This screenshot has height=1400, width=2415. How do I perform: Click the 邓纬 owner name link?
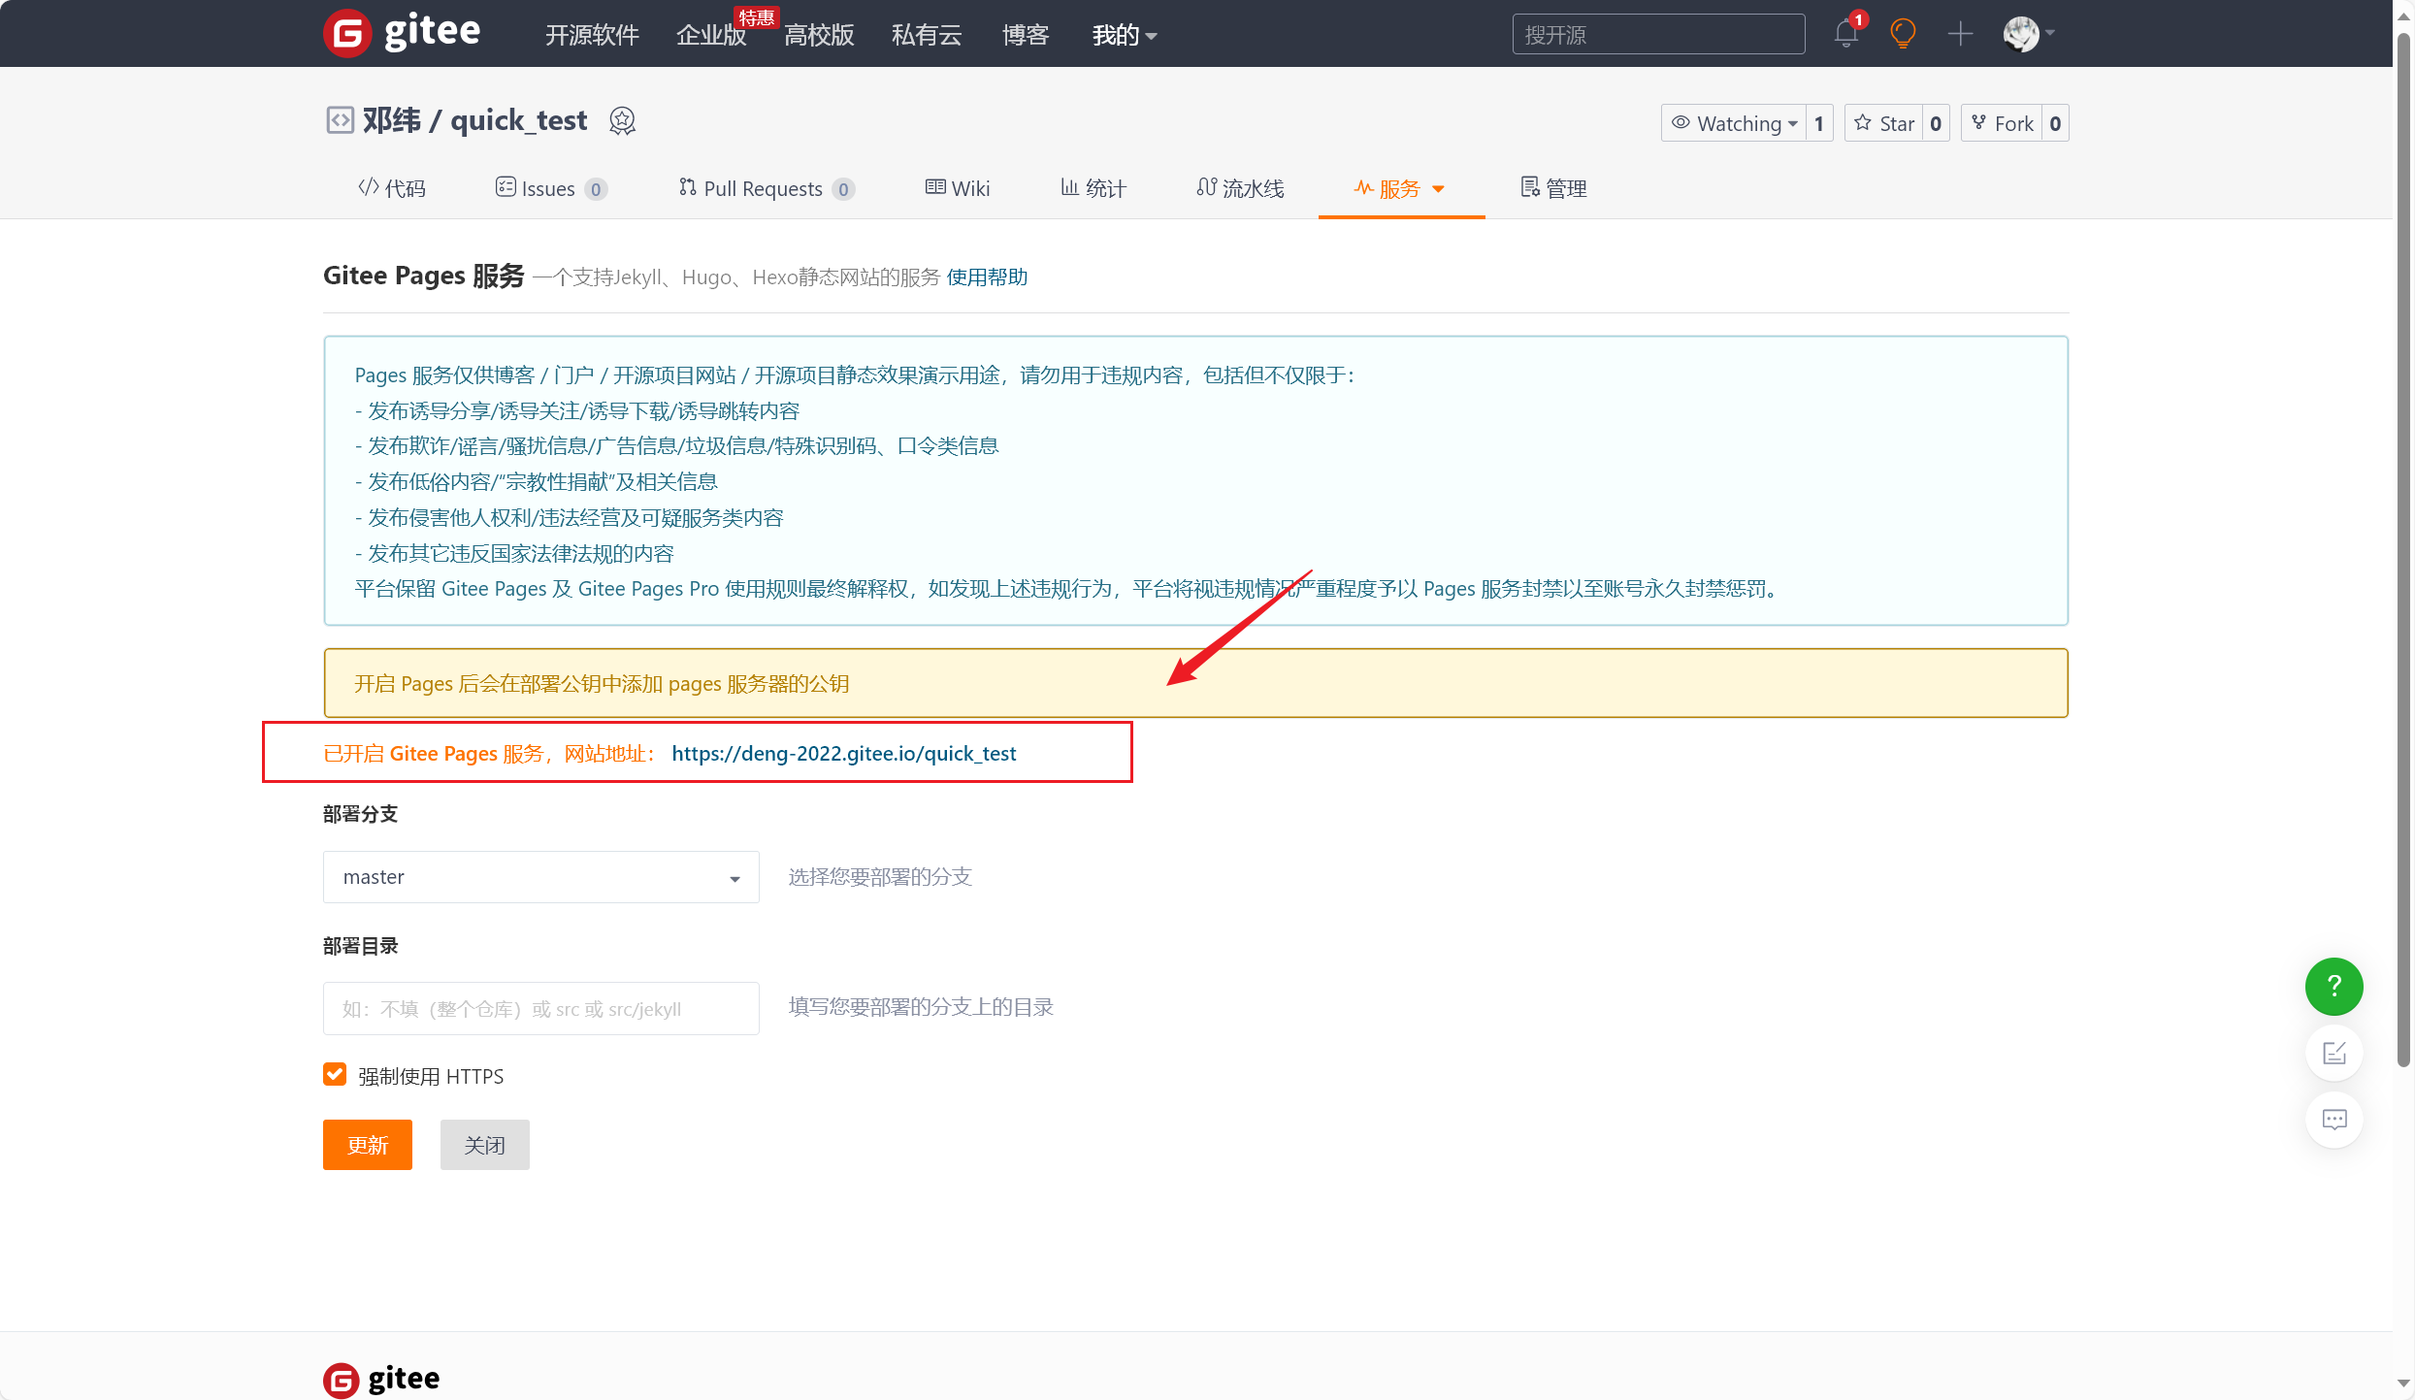click(392, 120)
